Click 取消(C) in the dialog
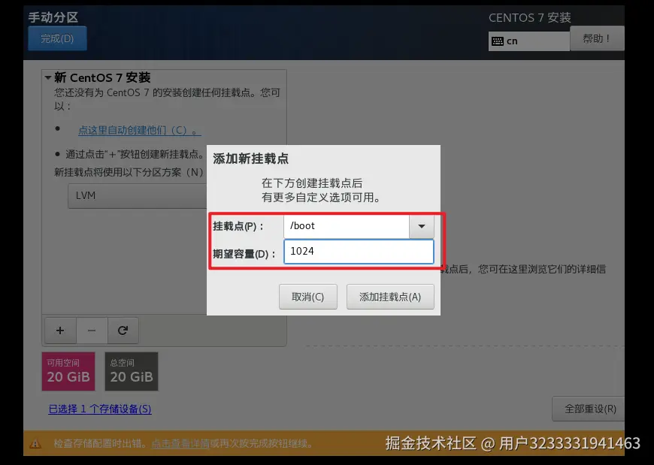The image size is (654, 465). 307,297
